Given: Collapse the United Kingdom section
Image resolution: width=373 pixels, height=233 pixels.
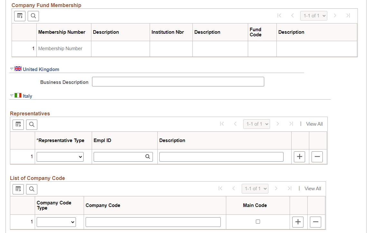Looking at the screenshot, I should click(x=11, y=68).
